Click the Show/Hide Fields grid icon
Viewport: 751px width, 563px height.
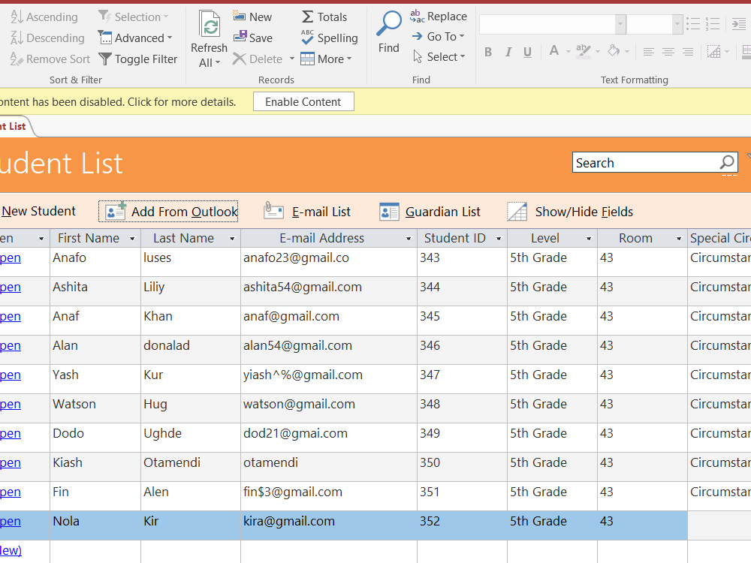tap(517, 212)
